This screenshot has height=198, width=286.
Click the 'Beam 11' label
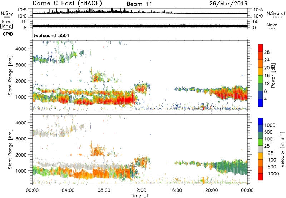pyautogui.click(x=139, y=4)
